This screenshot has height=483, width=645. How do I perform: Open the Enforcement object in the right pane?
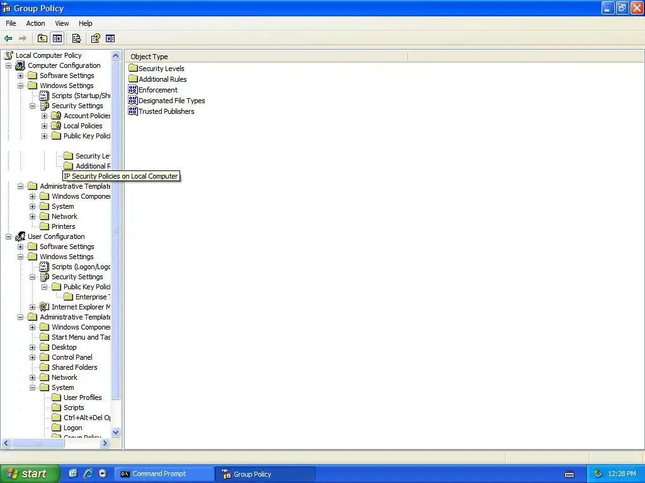pyautogui.click(x=153, y=90)
